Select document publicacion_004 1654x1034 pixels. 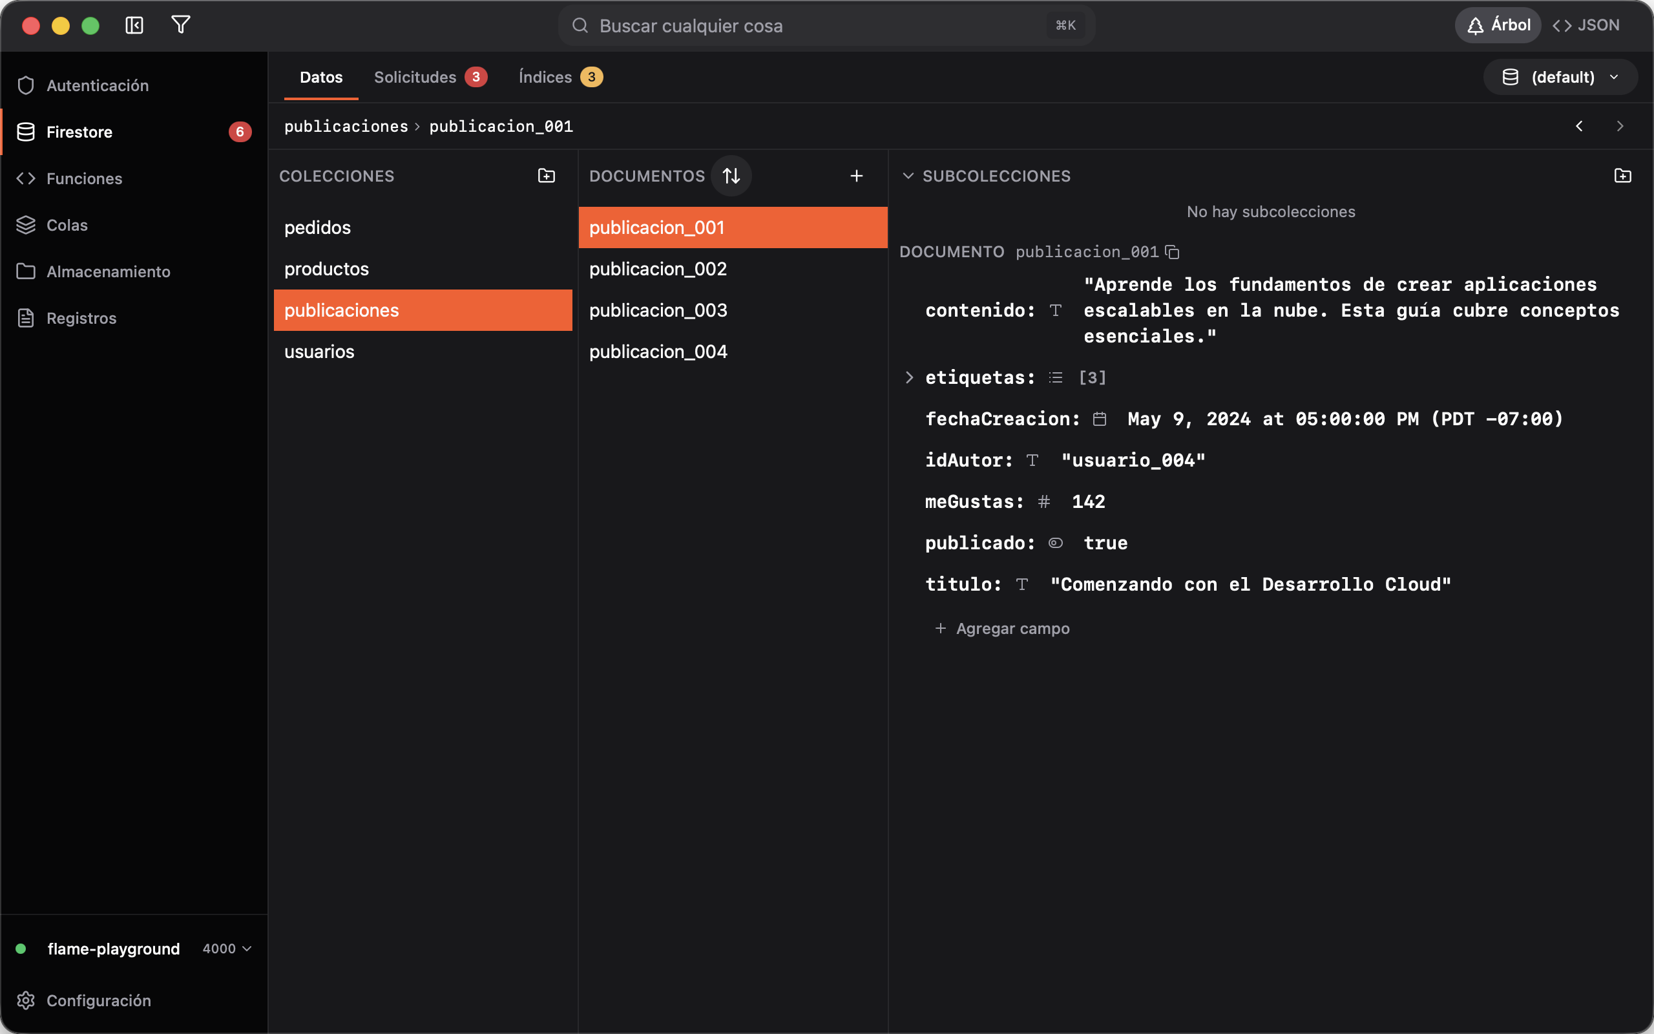click(733, 352)
